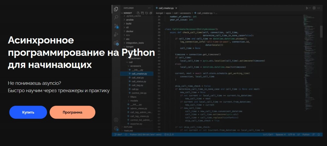Open the Accounts icon in the activity bar

[116, 120]
